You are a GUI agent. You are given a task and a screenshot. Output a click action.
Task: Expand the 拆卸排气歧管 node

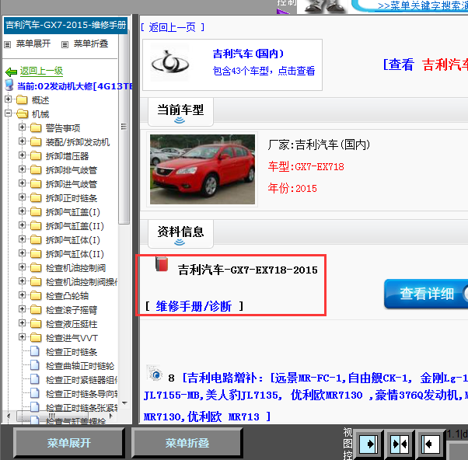tap(22, 169)
